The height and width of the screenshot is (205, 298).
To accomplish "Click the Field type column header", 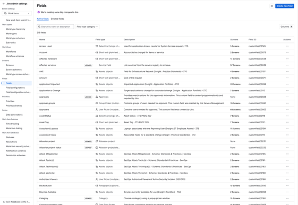I will pyautogui.click(x=100, y=39).
